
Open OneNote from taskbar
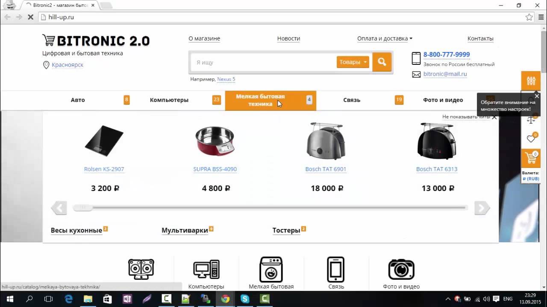(127, 299)
